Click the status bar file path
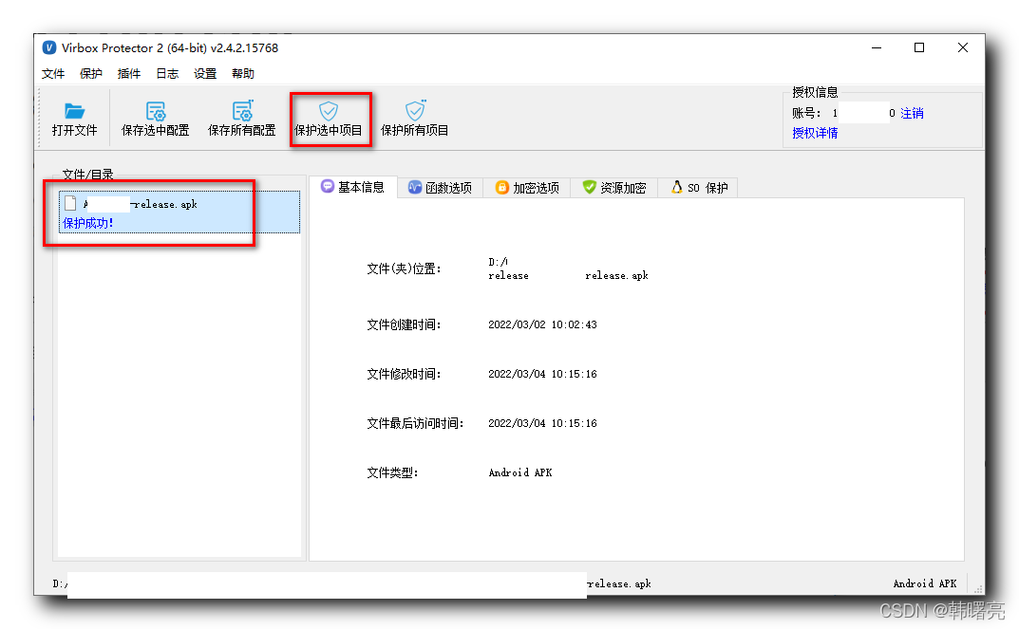This screenshot has height=629, width=1019. click(351, 583)
